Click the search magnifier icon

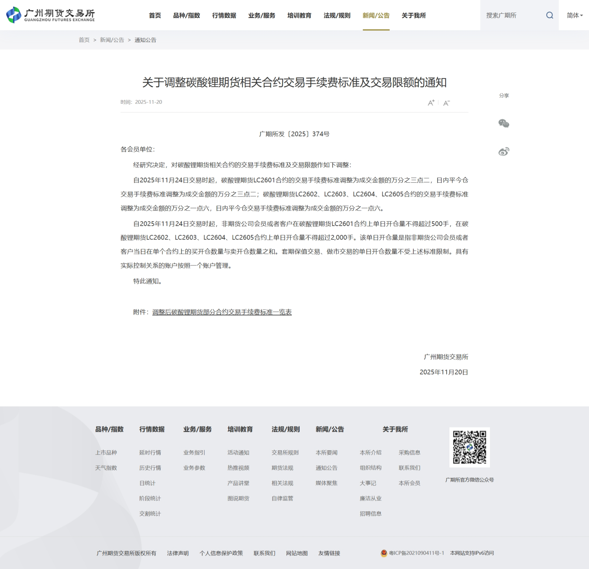(x=549, y=15)
